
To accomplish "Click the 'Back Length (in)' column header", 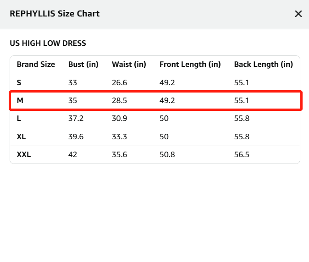I will [264, 65].
